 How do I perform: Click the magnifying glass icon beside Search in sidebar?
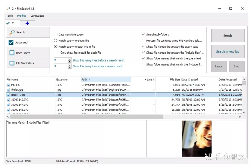(12, 32)
